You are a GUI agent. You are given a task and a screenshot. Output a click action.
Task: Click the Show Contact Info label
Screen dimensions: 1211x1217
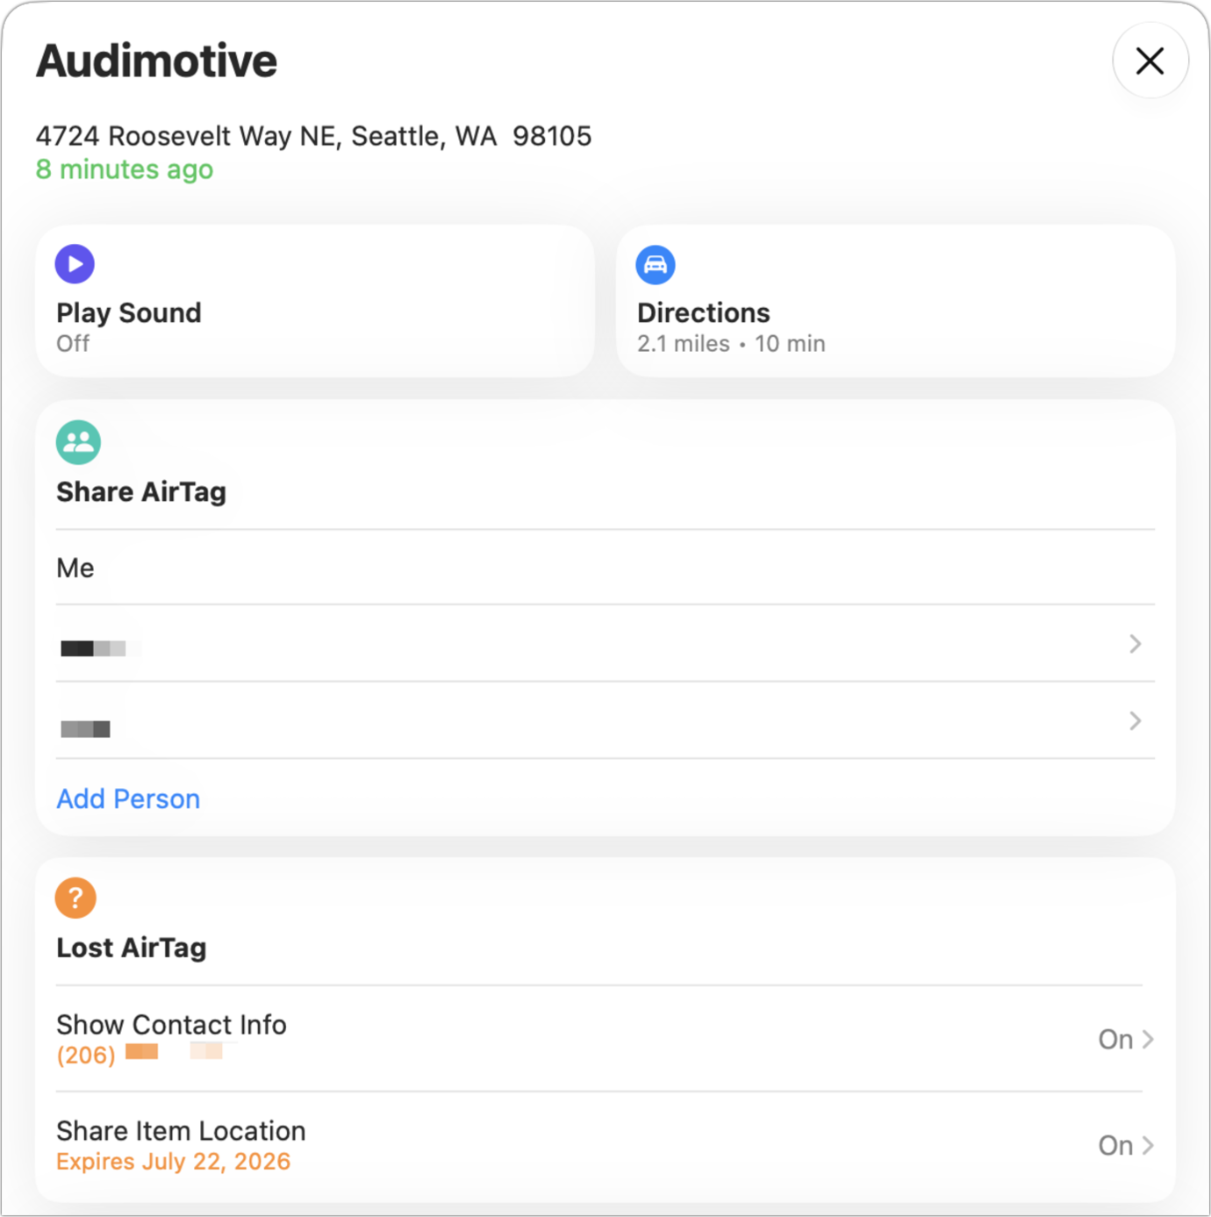click(x=171, y=1024)
